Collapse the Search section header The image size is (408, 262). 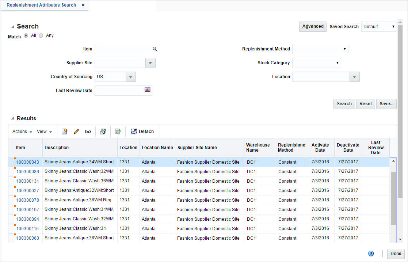[12, 26]
